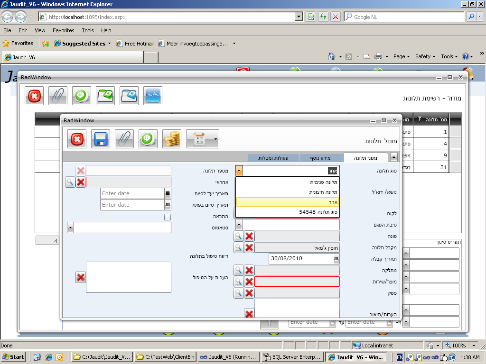The height and width of the screenshot is (364, 486).
Task: Click the Windows Start button
Action: tap(13, 357)
